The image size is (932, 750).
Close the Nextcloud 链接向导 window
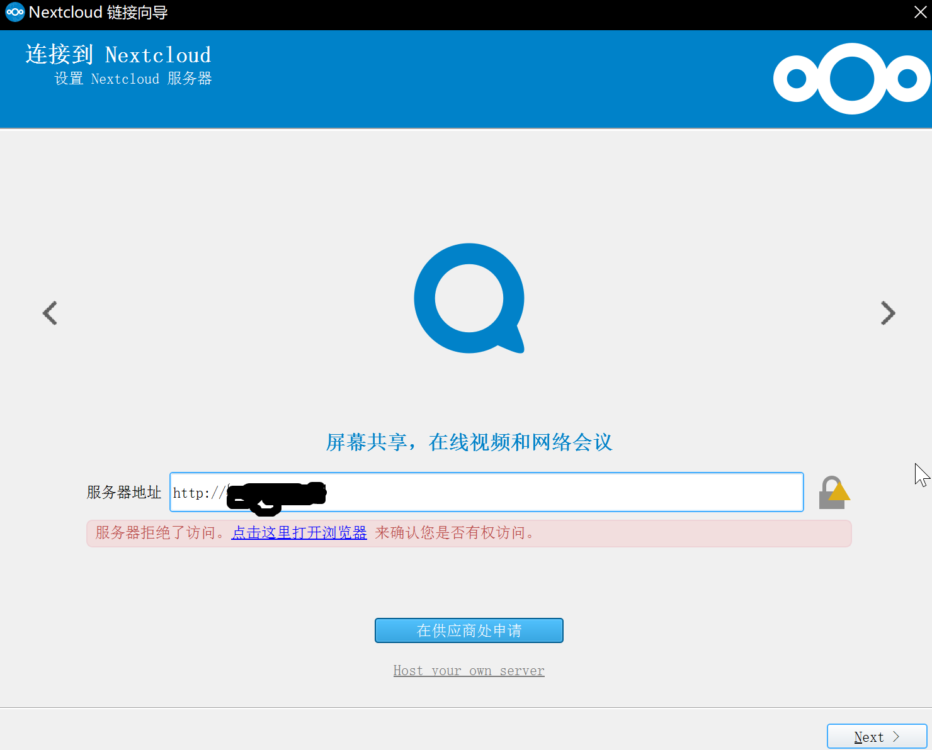click(x=920, y=13)
